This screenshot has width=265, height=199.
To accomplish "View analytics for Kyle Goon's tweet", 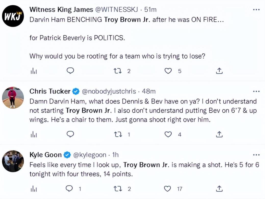I will (34, 189).
